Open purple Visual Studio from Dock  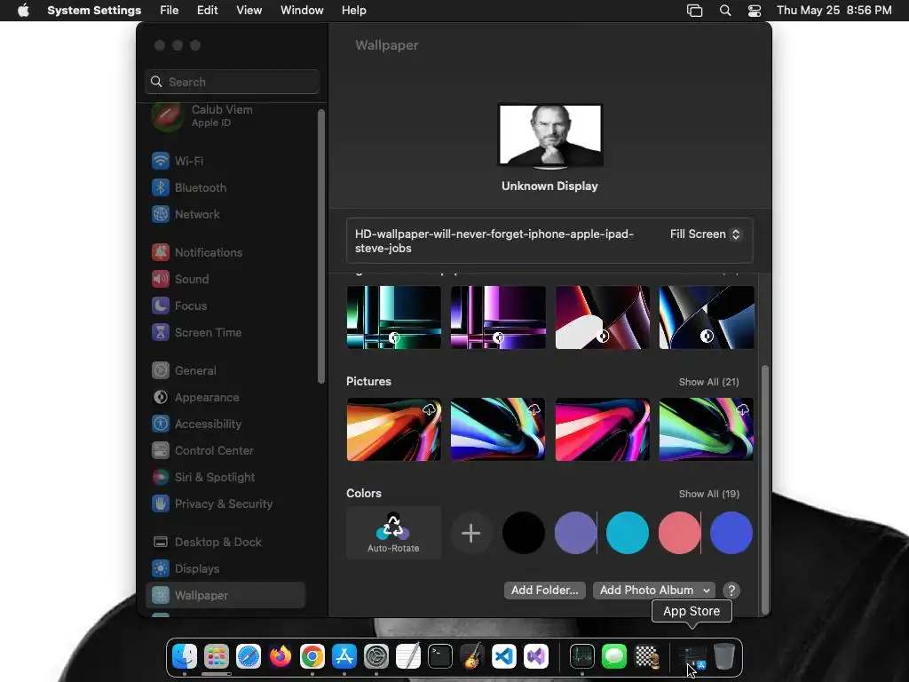point(535,656)
